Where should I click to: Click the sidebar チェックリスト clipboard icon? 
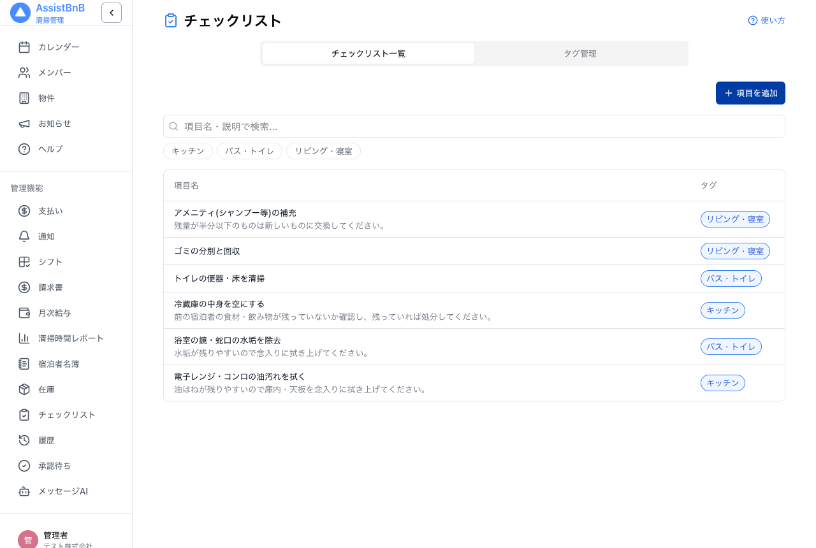click(24, 415)
